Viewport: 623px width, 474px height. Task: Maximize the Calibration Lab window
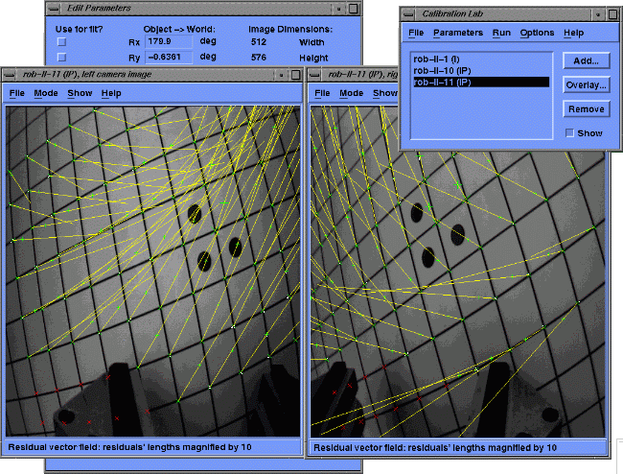click(612, 14)
